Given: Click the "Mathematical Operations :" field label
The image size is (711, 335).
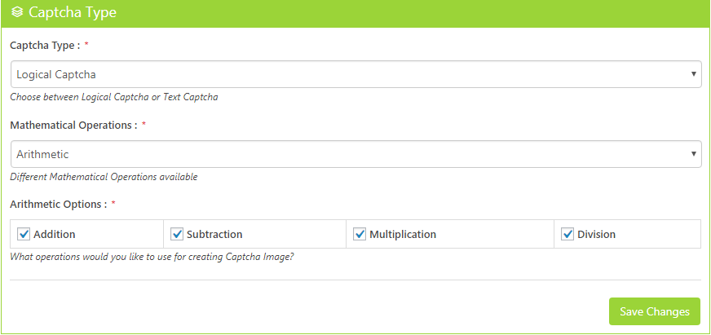Looking at the screenshot, I should (73, 125).
